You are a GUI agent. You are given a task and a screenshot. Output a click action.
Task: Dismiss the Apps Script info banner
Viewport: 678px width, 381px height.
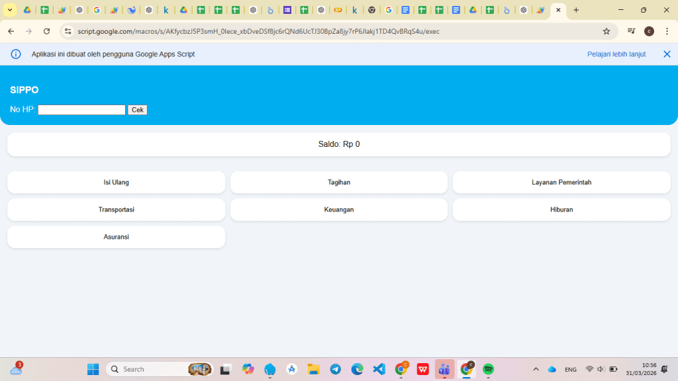667,54
